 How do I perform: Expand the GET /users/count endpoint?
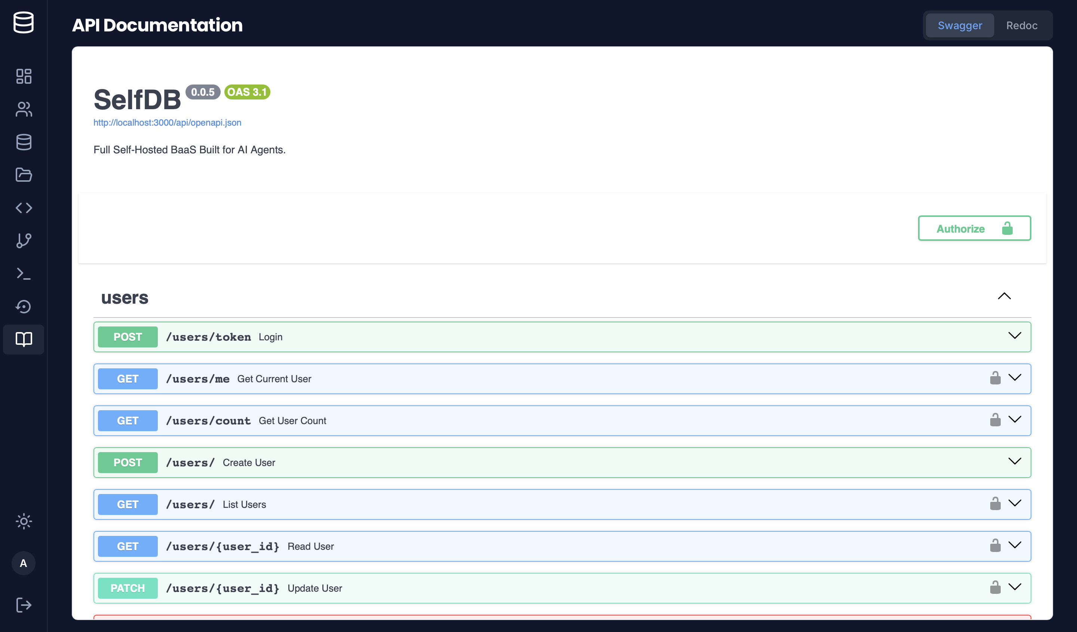[x=1015, y=420]
